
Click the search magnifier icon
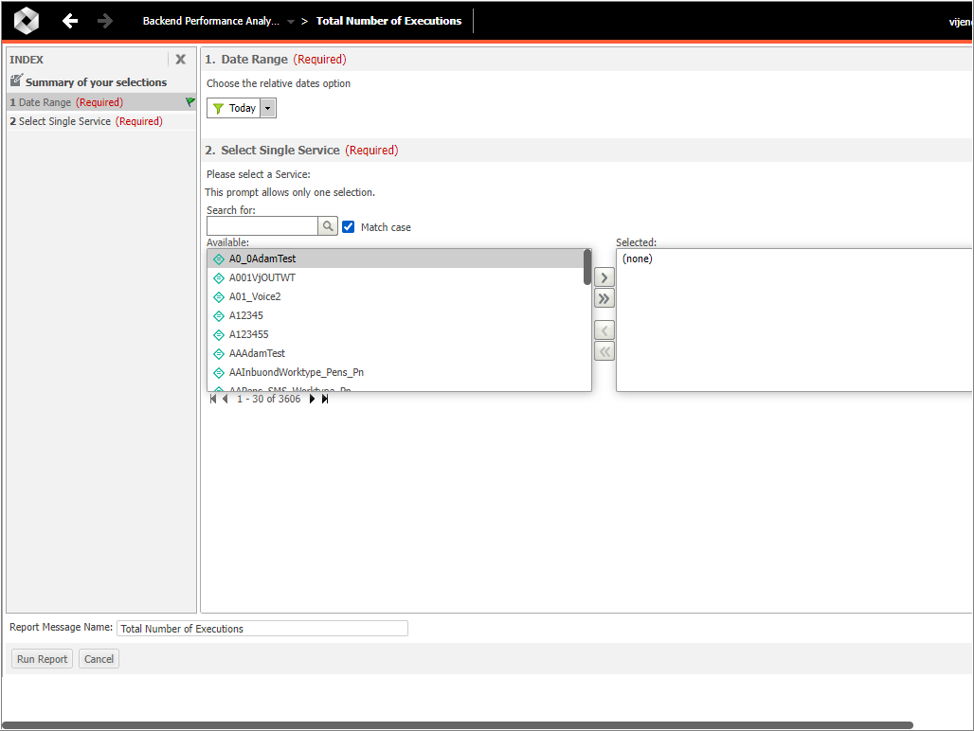point(328,226)
